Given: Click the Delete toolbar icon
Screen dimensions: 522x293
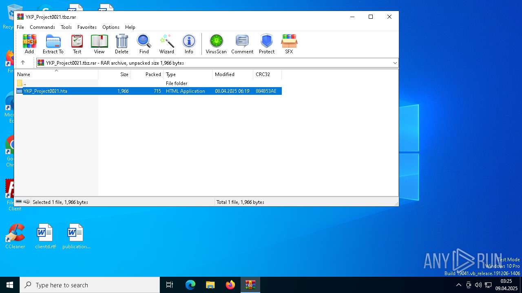Looking at the screenshot, I should coord(122,44).
